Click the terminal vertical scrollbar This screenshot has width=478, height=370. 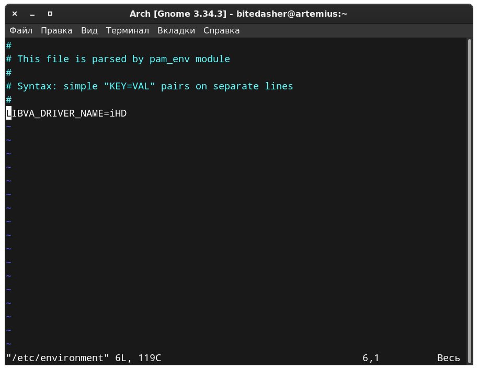pos(470,201)
